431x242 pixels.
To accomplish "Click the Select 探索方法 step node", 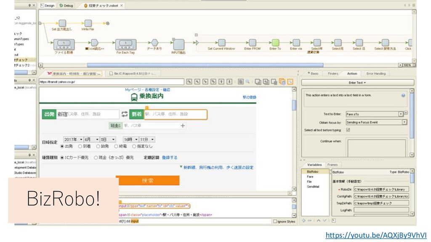I will (385, 42).
